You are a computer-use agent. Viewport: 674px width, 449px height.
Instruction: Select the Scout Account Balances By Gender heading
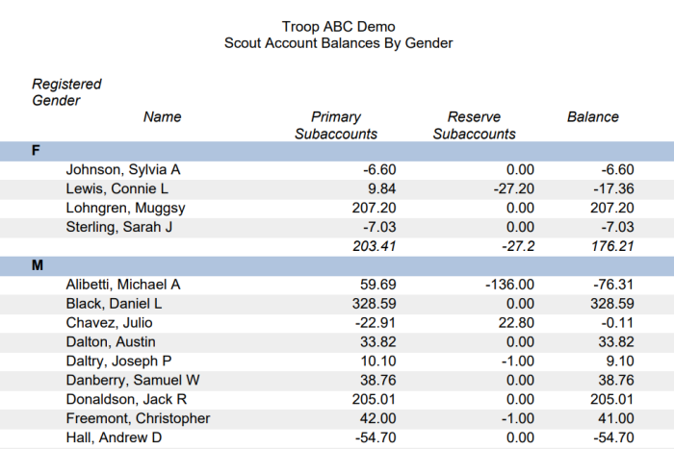(338, 43)
